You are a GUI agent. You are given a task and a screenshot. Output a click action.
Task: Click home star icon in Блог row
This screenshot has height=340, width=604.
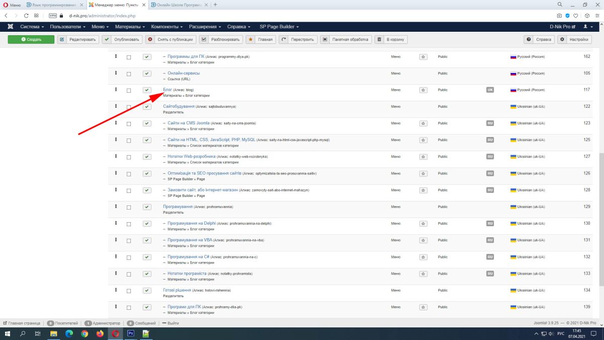423,90
